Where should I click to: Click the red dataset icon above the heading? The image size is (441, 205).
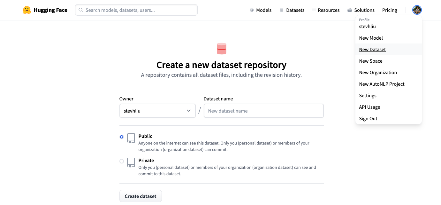[x=221, y=49]
